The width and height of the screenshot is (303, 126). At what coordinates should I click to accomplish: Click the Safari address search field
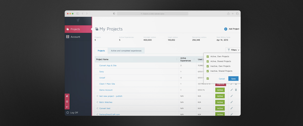click(x=153, y=14)
